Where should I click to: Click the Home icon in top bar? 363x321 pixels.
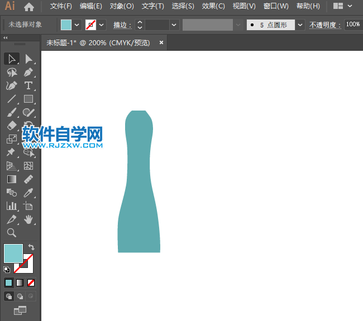(x=29, y=7)
